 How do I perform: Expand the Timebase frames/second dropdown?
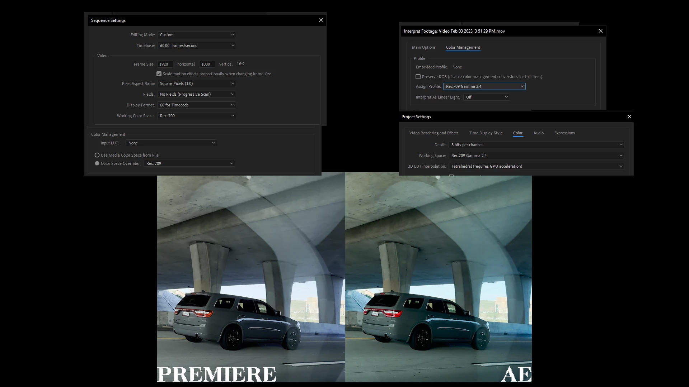coord(197,46)
